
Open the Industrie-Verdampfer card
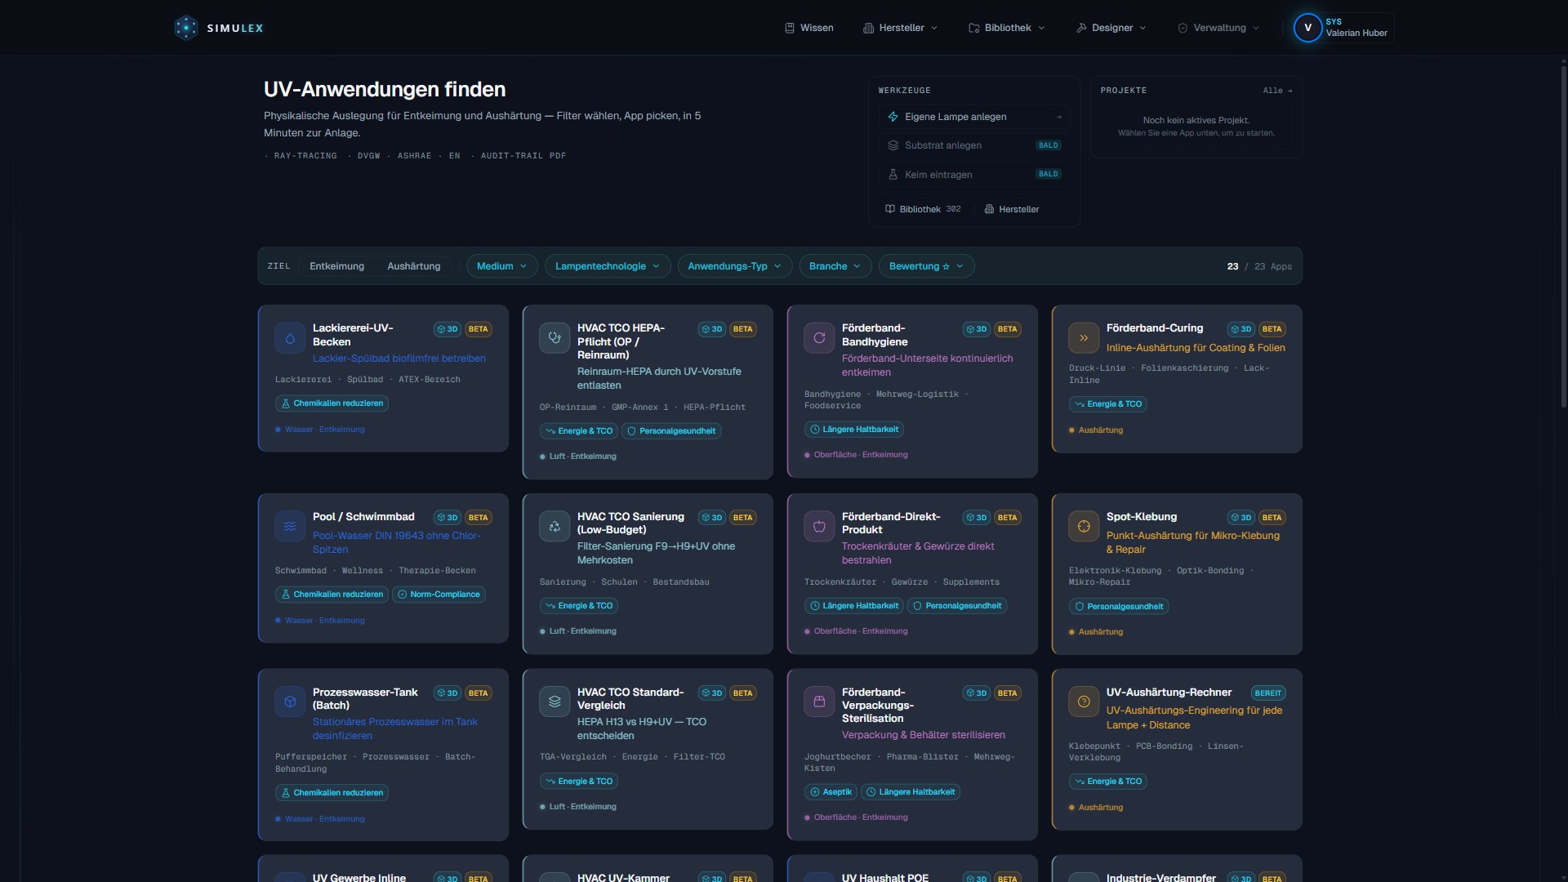point(1177,869)
